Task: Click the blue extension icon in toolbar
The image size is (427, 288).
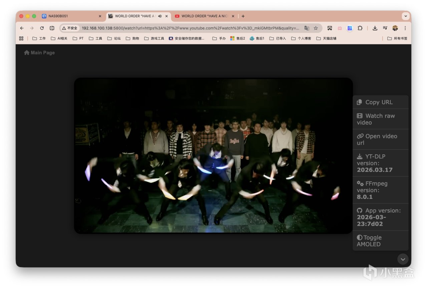Action: pos(350,28)
